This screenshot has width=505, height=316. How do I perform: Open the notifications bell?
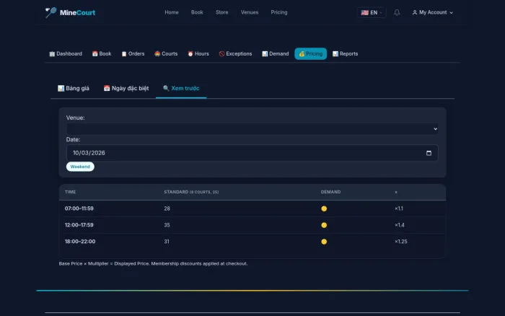(397, 12)
